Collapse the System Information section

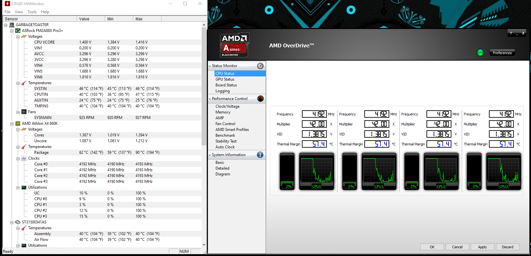click(x=210, y=155)
